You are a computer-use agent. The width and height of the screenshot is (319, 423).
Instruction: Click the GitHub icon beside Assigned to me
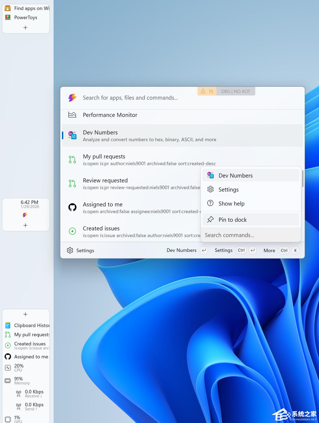(72, 207)
